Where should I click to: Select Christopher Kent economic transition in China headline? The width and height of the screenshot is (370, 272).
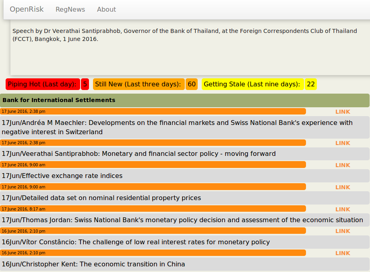pyautogui.click(x=185, y=264)
